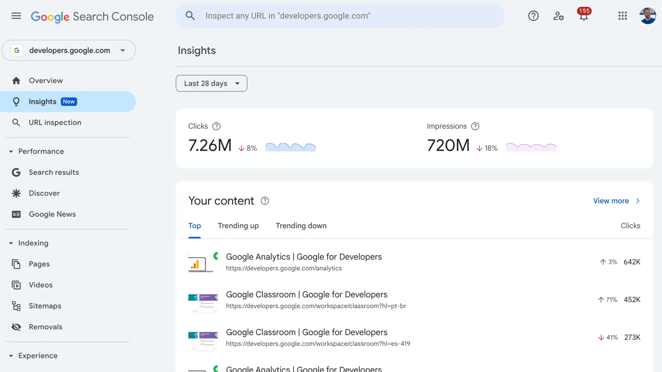Open the Sitemaps report
Viewport: 662px width, 372px height.
click(x=45, y=306)
